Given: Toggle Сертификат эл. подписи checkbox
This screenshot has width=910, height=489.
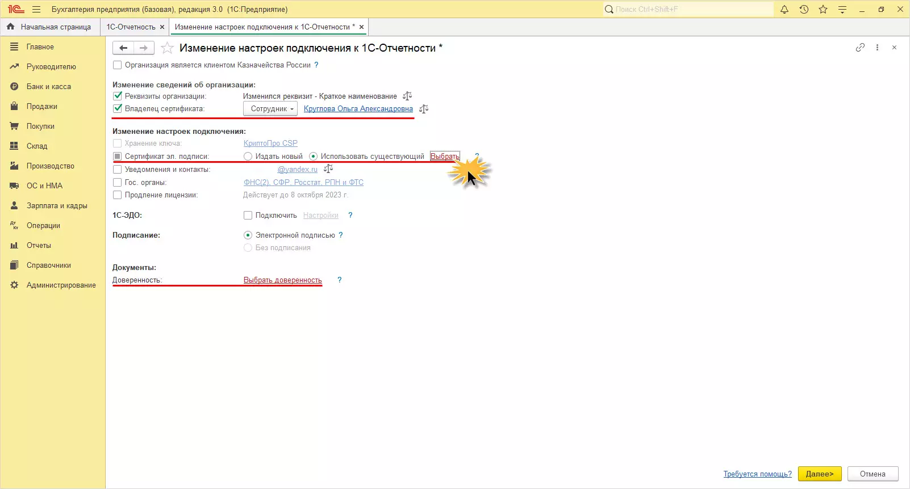Looking at the screenshot, I should click(118, 156).
